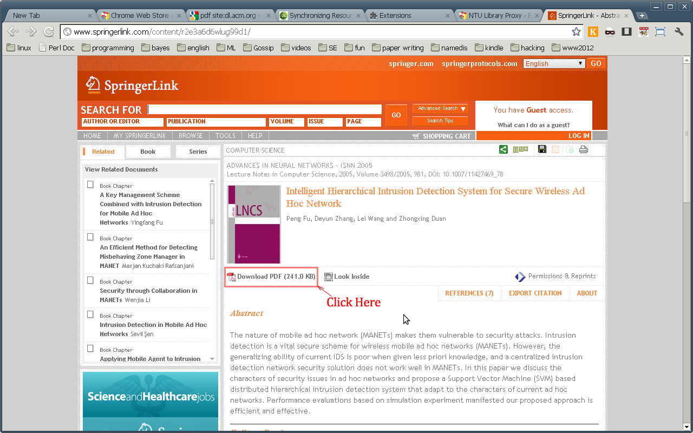Select the Series tab in sidebar
The image size is (693, 433).
[198, 152]
